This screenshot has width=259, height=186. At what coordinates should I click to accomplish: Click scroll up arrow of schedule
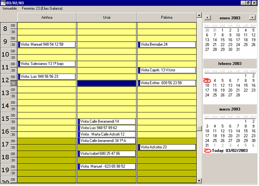(x=199, y=15)
